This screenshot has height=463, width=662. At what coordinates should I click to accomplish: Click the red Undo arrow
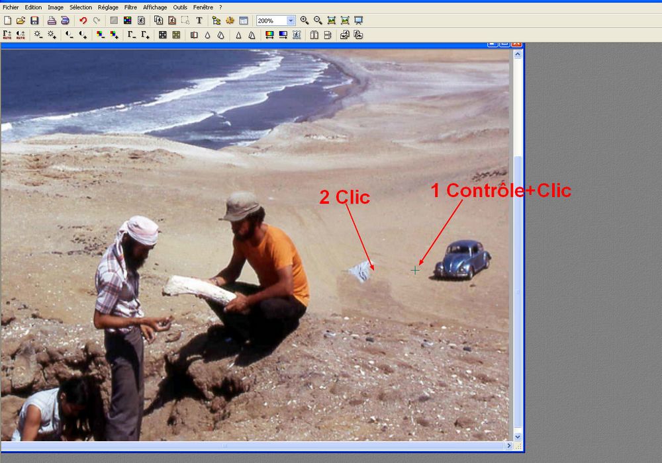tap(83, 21)
